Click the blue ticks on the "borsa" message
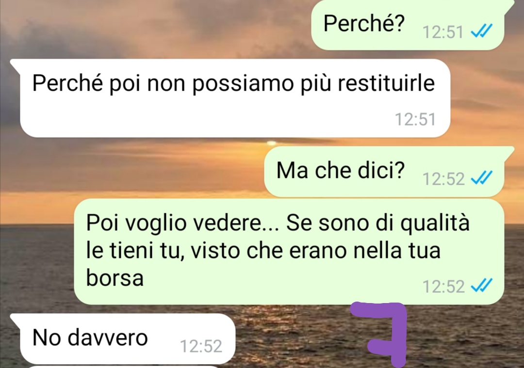This screenshot has width=524, height=368. click(482, 286)
